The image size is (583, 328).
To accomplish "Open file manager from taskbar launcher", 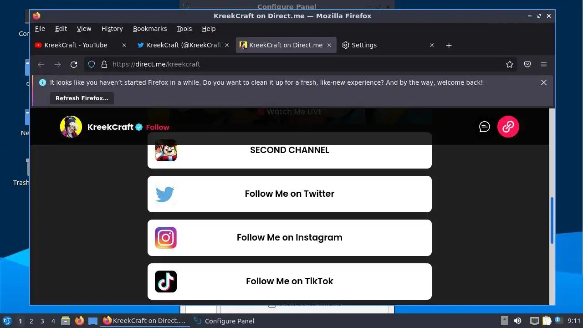I will point(66,321).
